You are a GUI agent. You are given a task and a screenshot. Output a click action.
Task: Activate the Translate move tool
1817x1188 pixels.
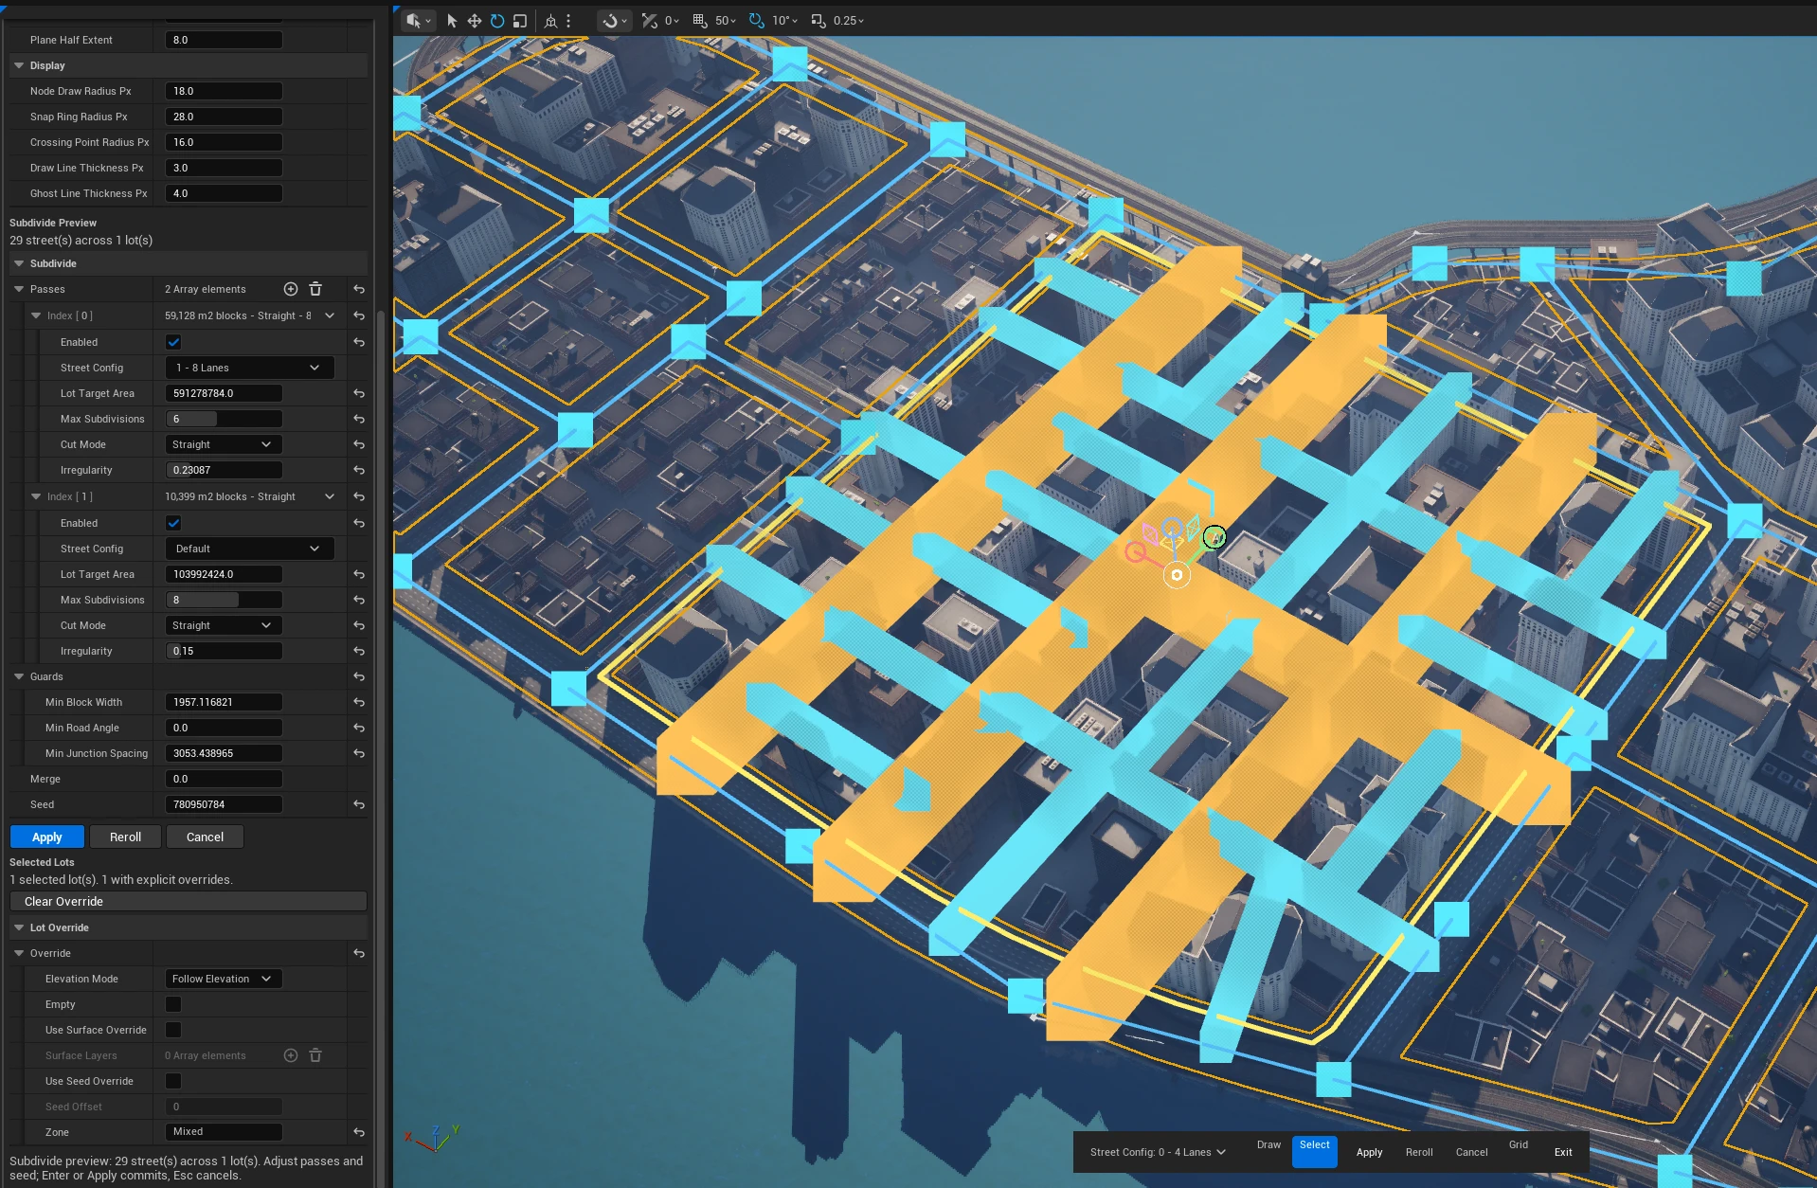tap(475, 20)
